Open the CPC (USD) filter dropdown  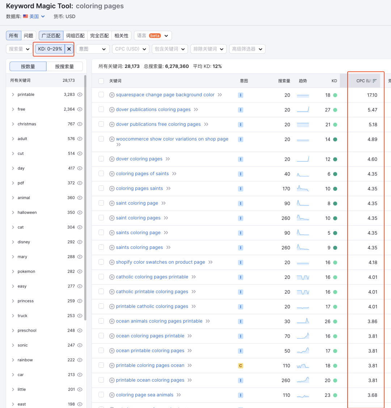[x=131, y=49]
